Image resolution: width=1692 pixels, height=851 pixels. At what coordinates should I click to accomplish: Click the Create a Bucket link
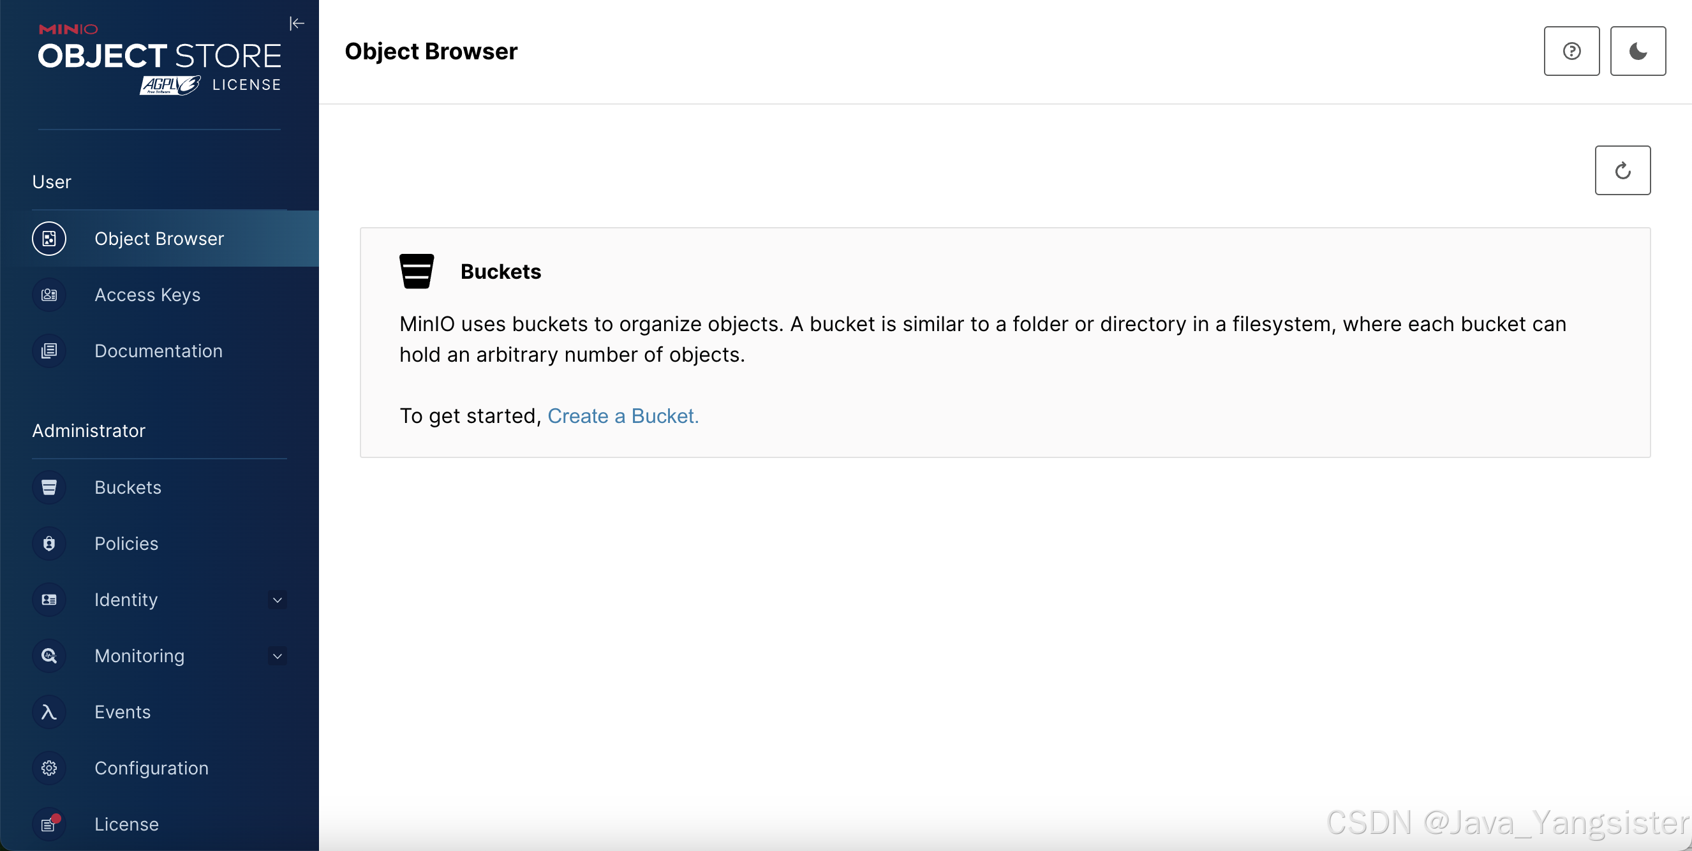coord(623,416)
